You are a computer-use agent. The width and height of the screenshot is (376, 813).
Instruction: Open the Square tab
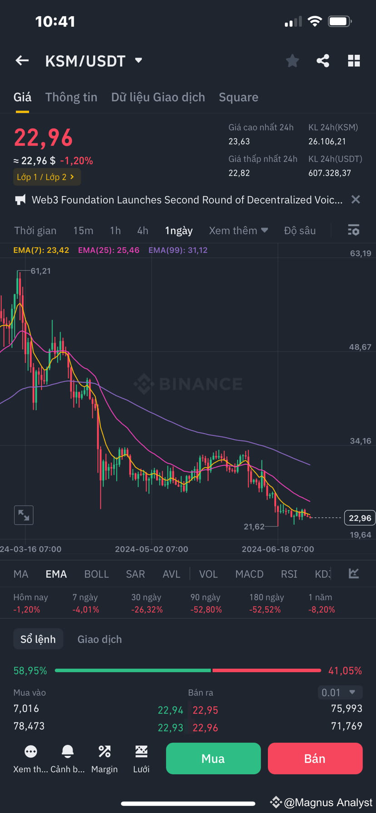coord(238,97)
